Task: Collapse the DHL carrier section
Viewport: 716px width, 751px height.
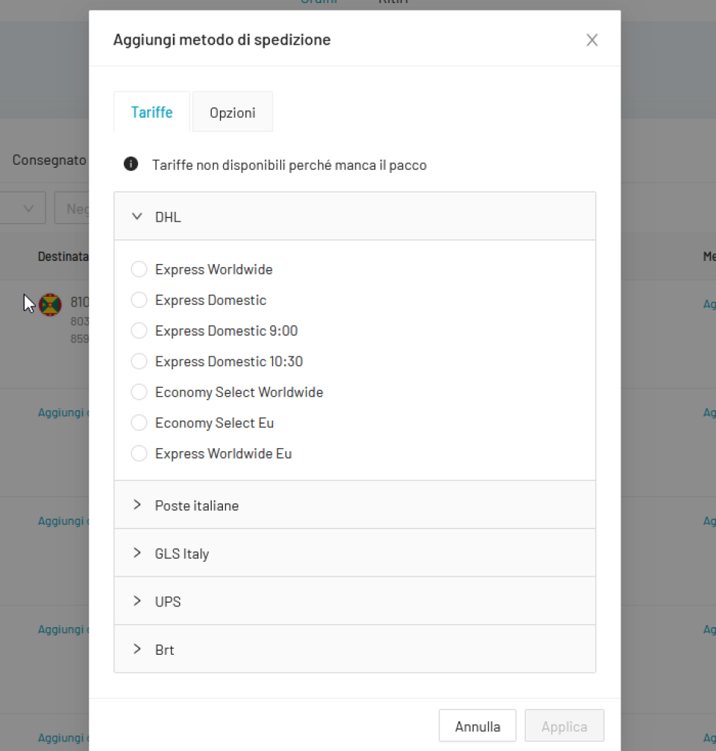Action: [137, 217]
